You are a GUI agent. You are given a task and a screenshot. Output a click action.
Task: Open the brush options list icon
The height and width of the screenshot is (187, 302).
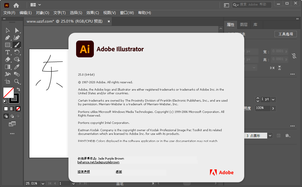pyautogui.click(x=278, y=136)
